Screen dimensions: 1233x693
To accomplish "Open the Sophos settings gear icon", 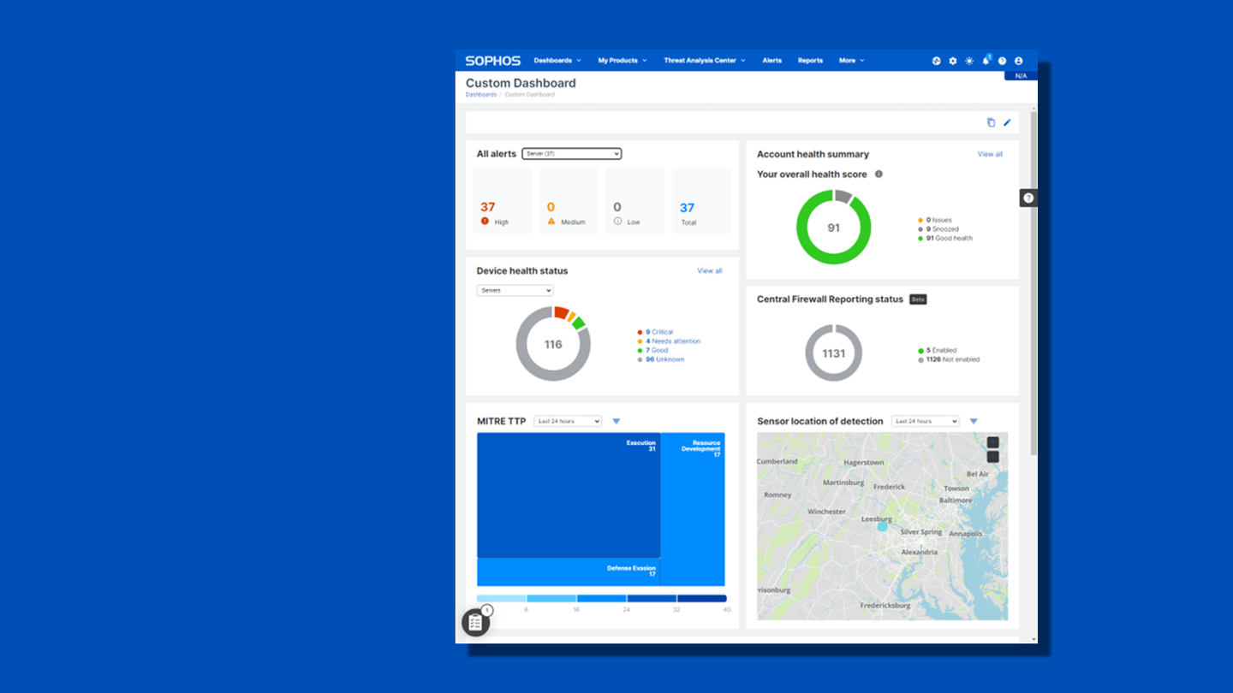I will (952, 61).
